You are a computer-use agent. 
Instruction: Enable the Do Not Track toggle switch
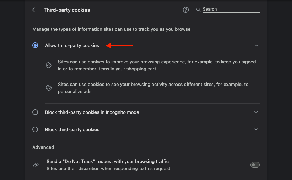pos(255,165)
